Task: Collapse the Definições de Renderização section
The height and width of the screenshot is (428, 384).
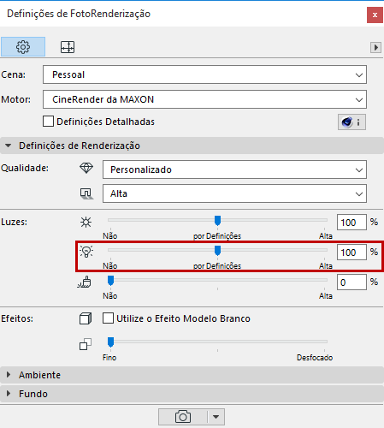Action: tap(9, 146)
